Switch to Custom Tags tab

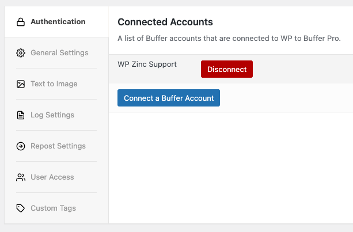click(x=56, y=208)
